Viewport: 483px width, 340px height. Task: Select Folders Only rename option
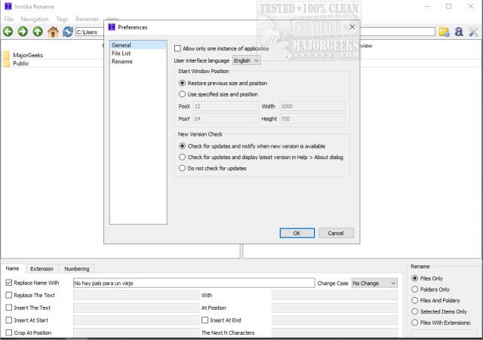tap(415, 289)
